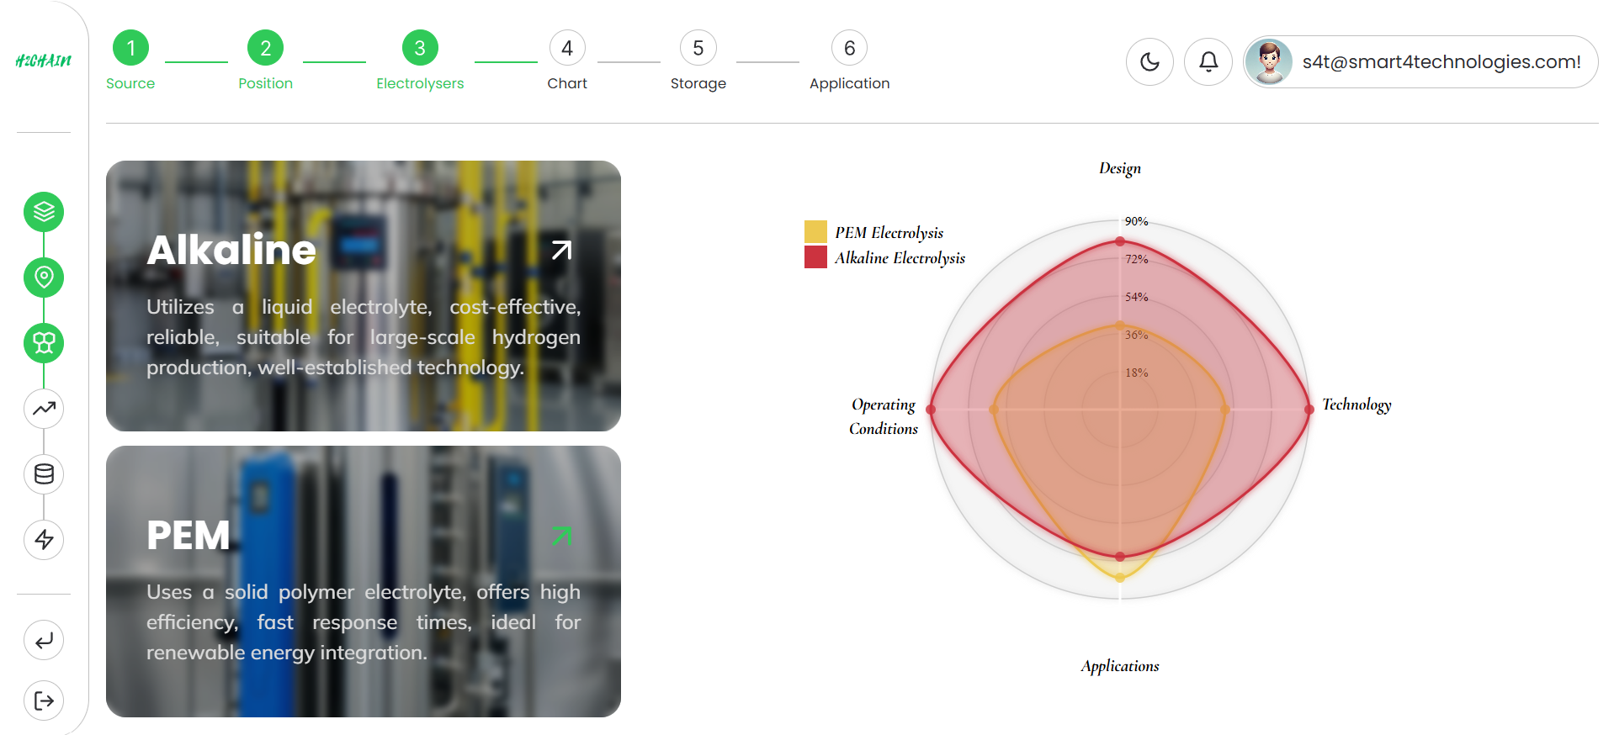Screen dimensions: 1614x735
Task: Open the trending chart sidebar icon
Action: click(x=44, y=409)
